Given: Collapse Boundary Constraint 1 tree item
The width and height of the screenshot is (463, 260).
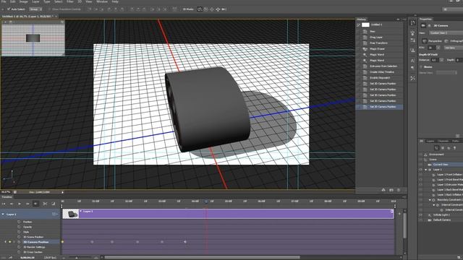Looking at the screenshot, I should click(x=430, y=200).
